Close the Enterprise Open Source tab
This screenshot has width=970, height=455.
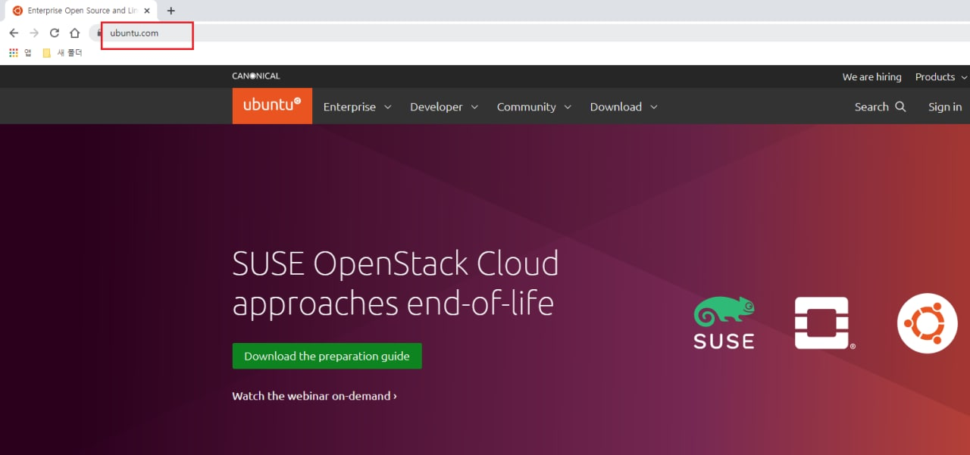pyautogui.click(x=147, y=11)
